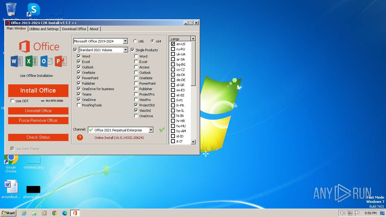
Task: Open the Standard 2021 Volume edition dropdown
Action: (125, 50)
